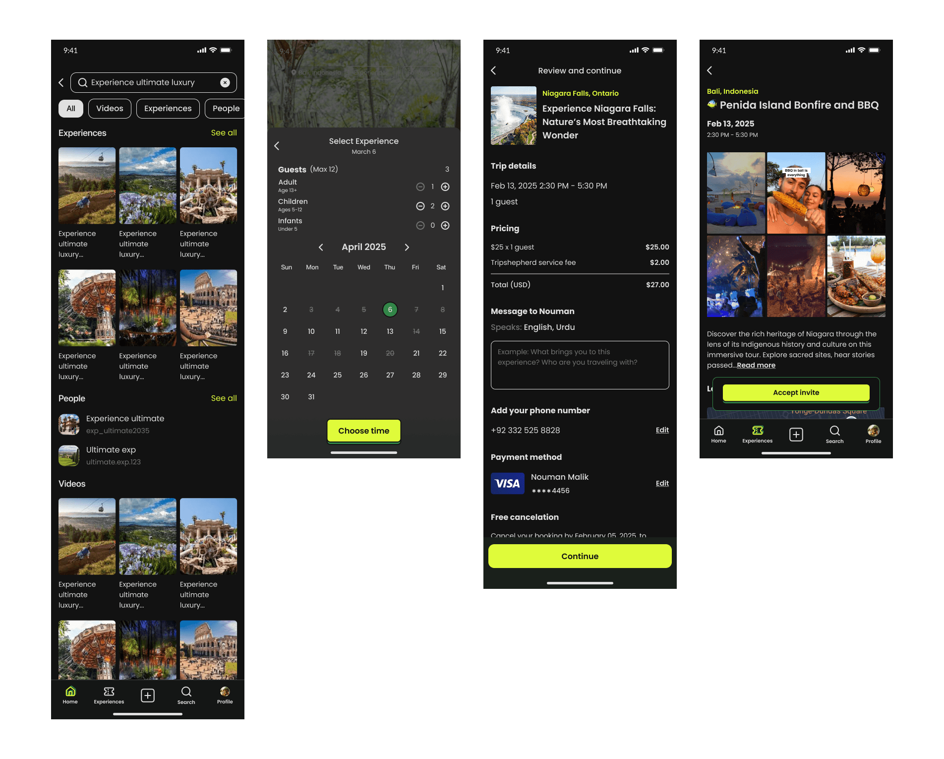Tap the back arrow on Review and continue
Screen dimensions: 944x759
click(x=493, y=70)
